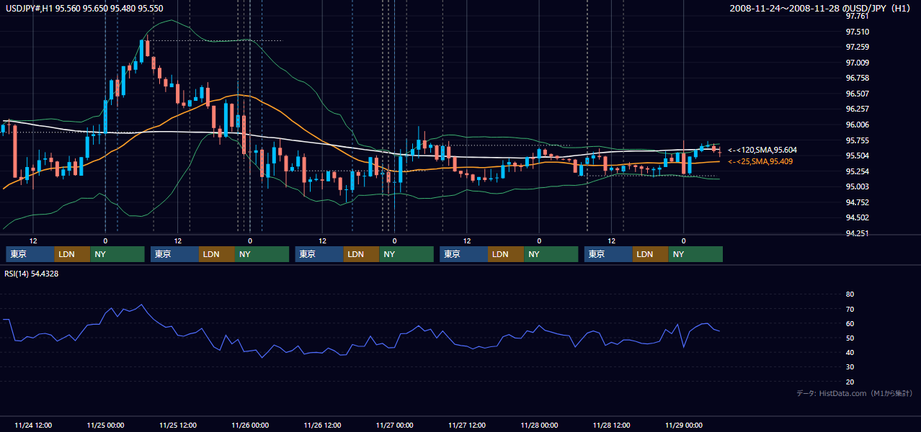Click RSI scale level 70
The image size is (921, 432).
[850, 309]
